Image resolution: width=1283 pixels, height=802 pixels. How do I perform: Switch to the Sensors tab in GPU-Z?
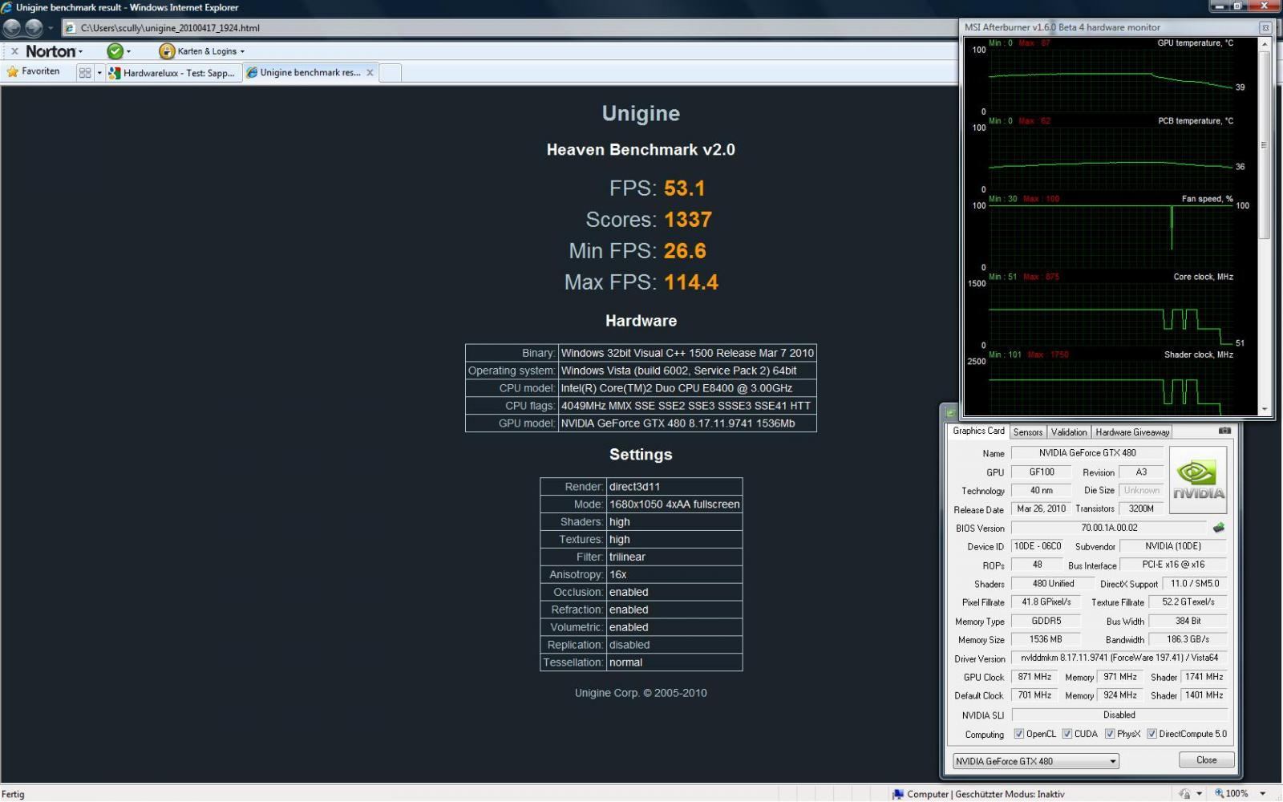pos(1028,432)
